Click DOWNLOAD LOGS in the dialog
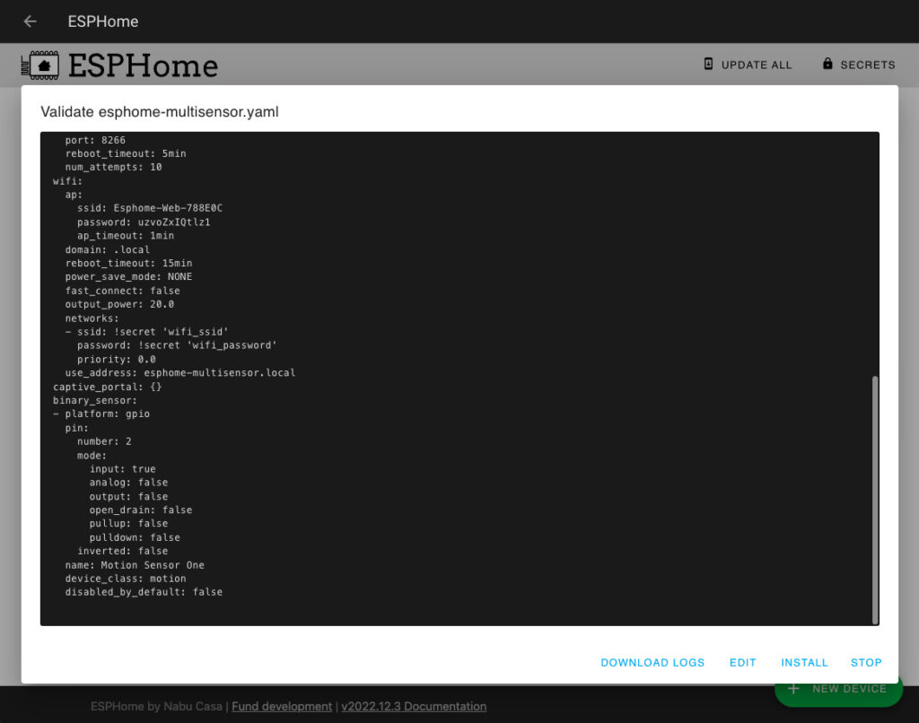The height and width of the screenshot is (723, 919). point(652,662)
